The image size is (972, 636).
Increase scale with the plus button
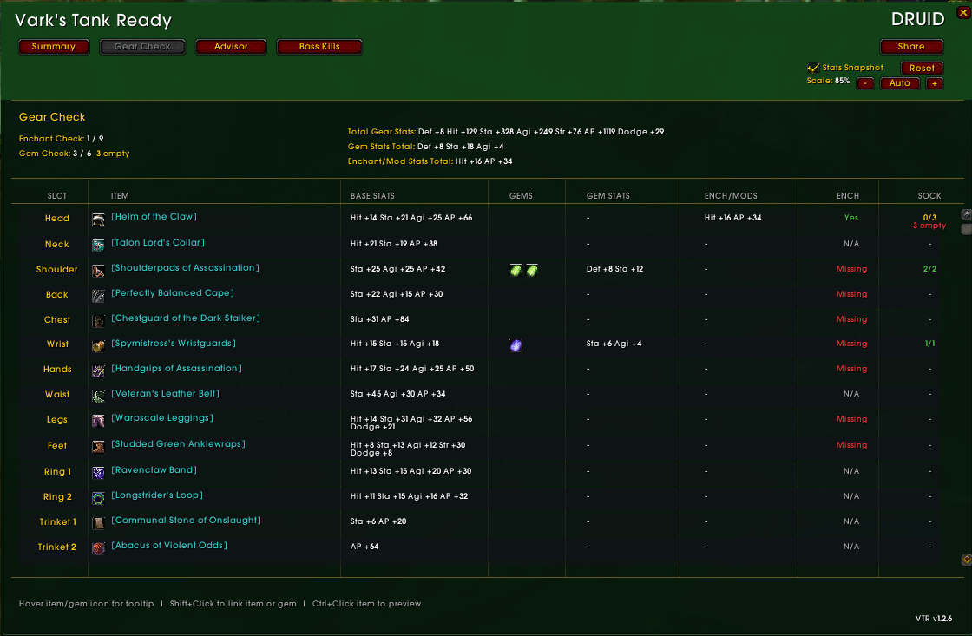tap(934, 83)
